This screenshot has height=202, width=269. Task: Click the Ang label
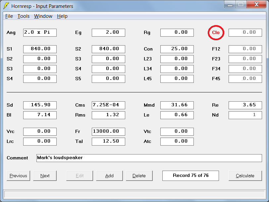point(11,33)
